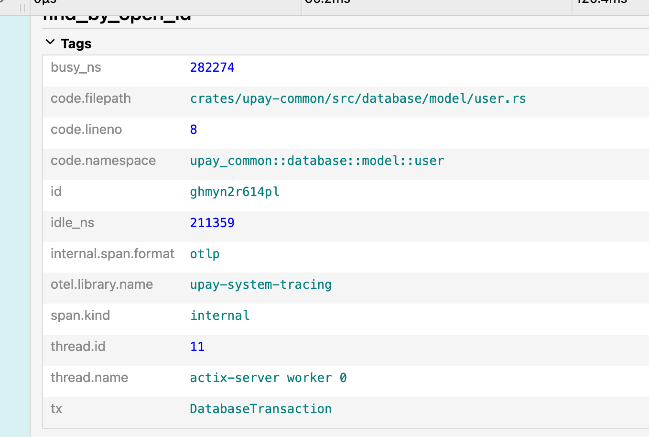
Task: Click the column resize handle in timeline header
Action: (22, 8)
